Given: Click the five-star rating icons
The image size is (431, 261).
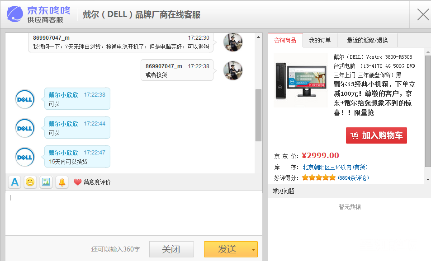Looking at the screenshot, I should point(318,177).
